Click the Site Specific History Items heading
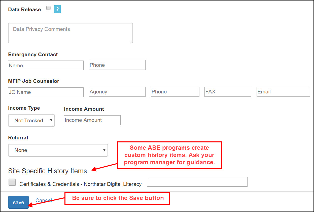The height and width of the screenshot is (212, 314). [48, 171]
